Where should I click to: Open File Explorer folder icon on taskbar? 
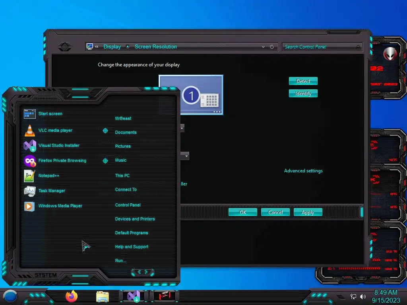pyautogui.click(x=102, y=297)
